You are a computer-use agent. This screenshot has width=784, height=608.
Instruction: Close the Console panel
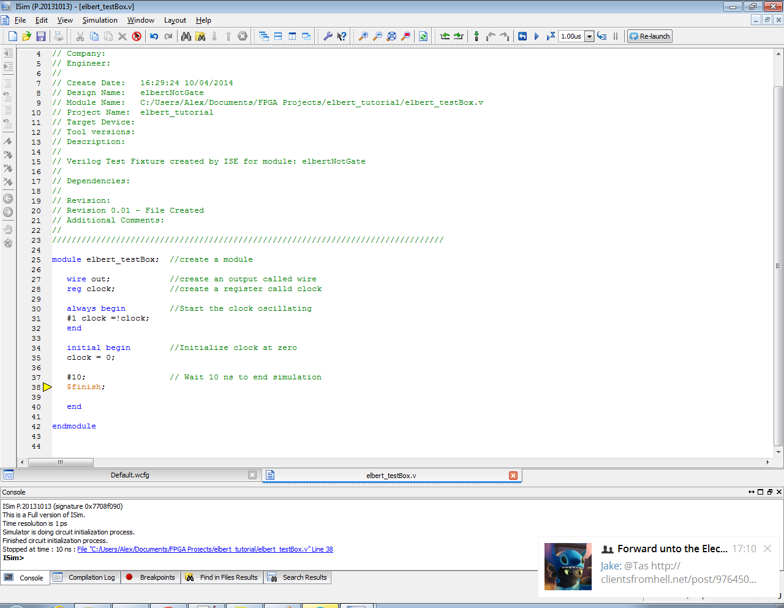point(779,492)
